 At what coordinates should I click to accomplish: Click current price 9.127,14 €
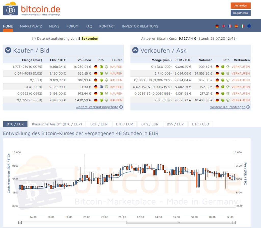tap(187, 39)
